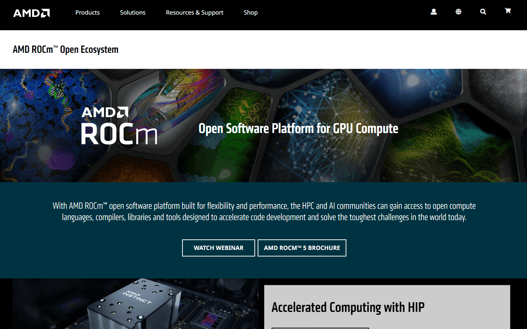The height and width of the screenshot is (329, 527).
Task: Open the Products menu
Action: [x=88, y=12]
